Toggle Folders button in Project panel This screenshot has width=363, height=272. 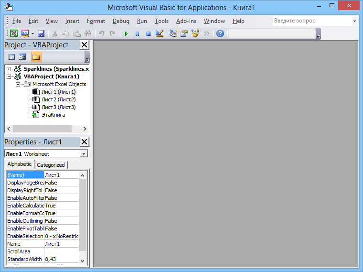pyautogui.click(x=36, y=57)
